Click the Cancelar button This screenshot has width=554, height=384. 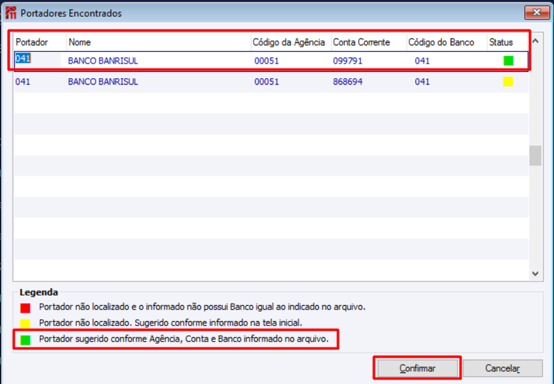(503, 368)
